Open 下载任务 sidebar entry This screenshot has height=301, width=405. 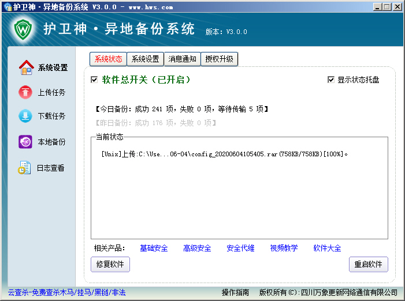51,116
